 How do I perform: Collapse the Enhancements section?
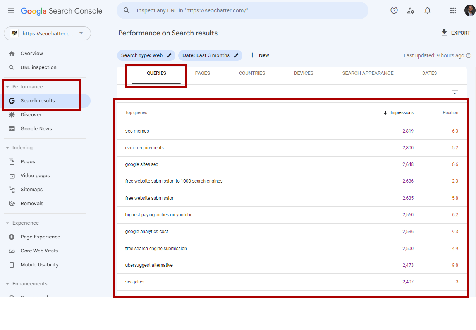(7, 284)
